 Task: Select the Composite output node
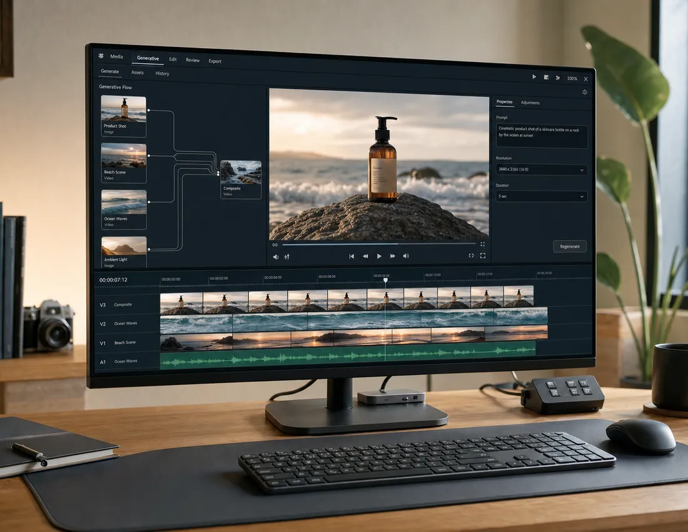click(241, 179)
